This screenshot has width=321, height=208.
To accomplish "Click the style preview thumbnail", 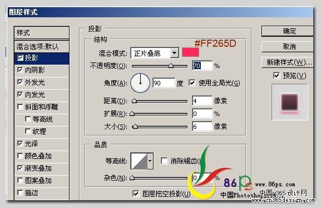I will pos(290,101).
